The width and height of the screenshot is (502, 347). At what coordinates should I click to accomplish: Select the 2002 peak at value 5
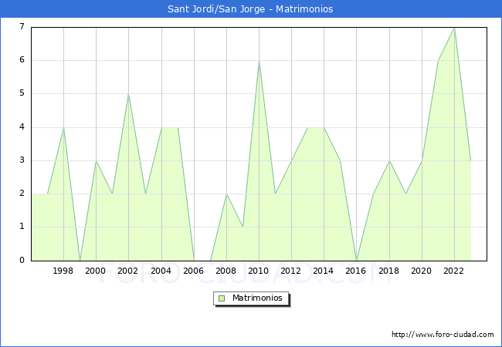(x=128, y=94)
